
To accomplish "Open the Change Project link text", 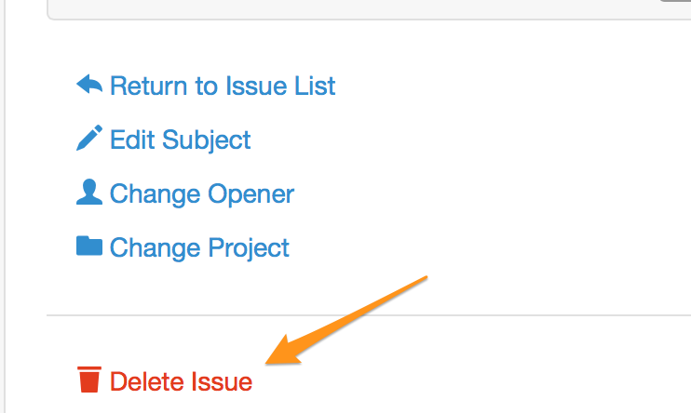I will (x=199, y=248).
